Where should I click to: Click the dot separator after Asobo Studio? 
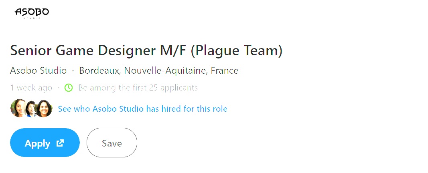click(73, 71)
